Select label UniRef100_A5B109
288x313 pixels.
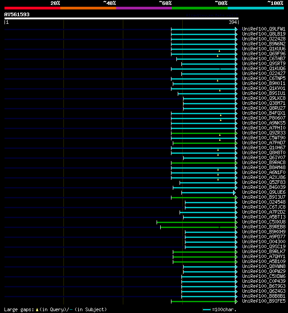[264, 261]
